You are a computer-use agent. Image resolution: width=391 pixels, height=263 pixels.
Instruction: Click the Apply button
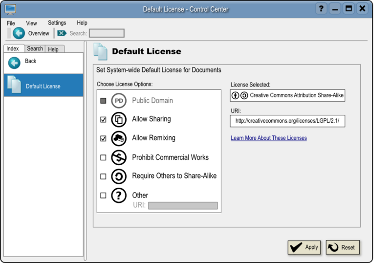click(304, 247)
